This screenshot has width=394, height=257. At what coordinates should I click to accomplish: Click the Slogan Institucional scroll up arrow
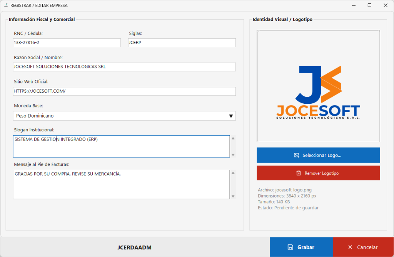click(233, 138)
